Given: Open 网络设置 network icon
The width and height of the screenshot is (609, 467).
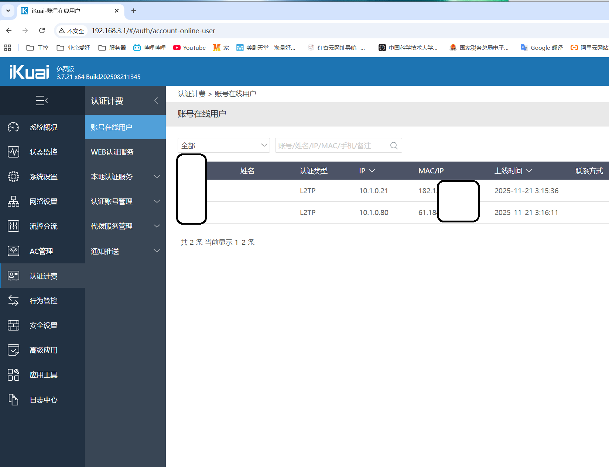Looking at the screenshot, I should click(13, 201).
